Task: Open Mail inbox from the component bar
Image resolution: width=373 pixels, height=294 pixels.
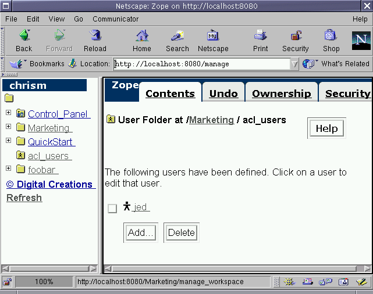Action: point(308,282)
